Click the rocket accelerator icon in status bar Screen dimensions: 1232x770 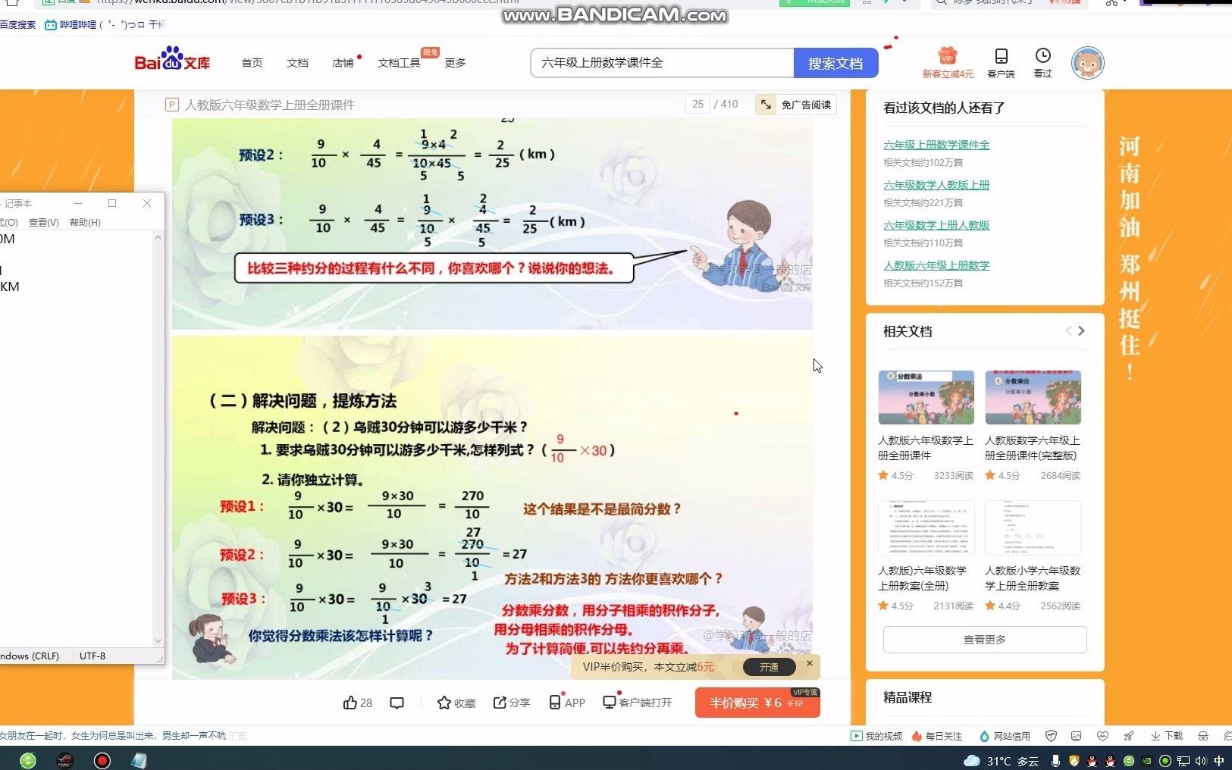(x=1129, y=736)
